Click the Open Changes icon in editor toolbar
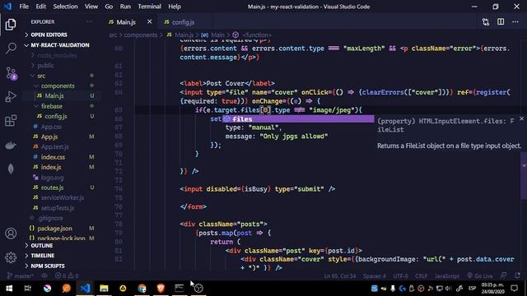This screenshot has height=296, width=527. point(486,22)
